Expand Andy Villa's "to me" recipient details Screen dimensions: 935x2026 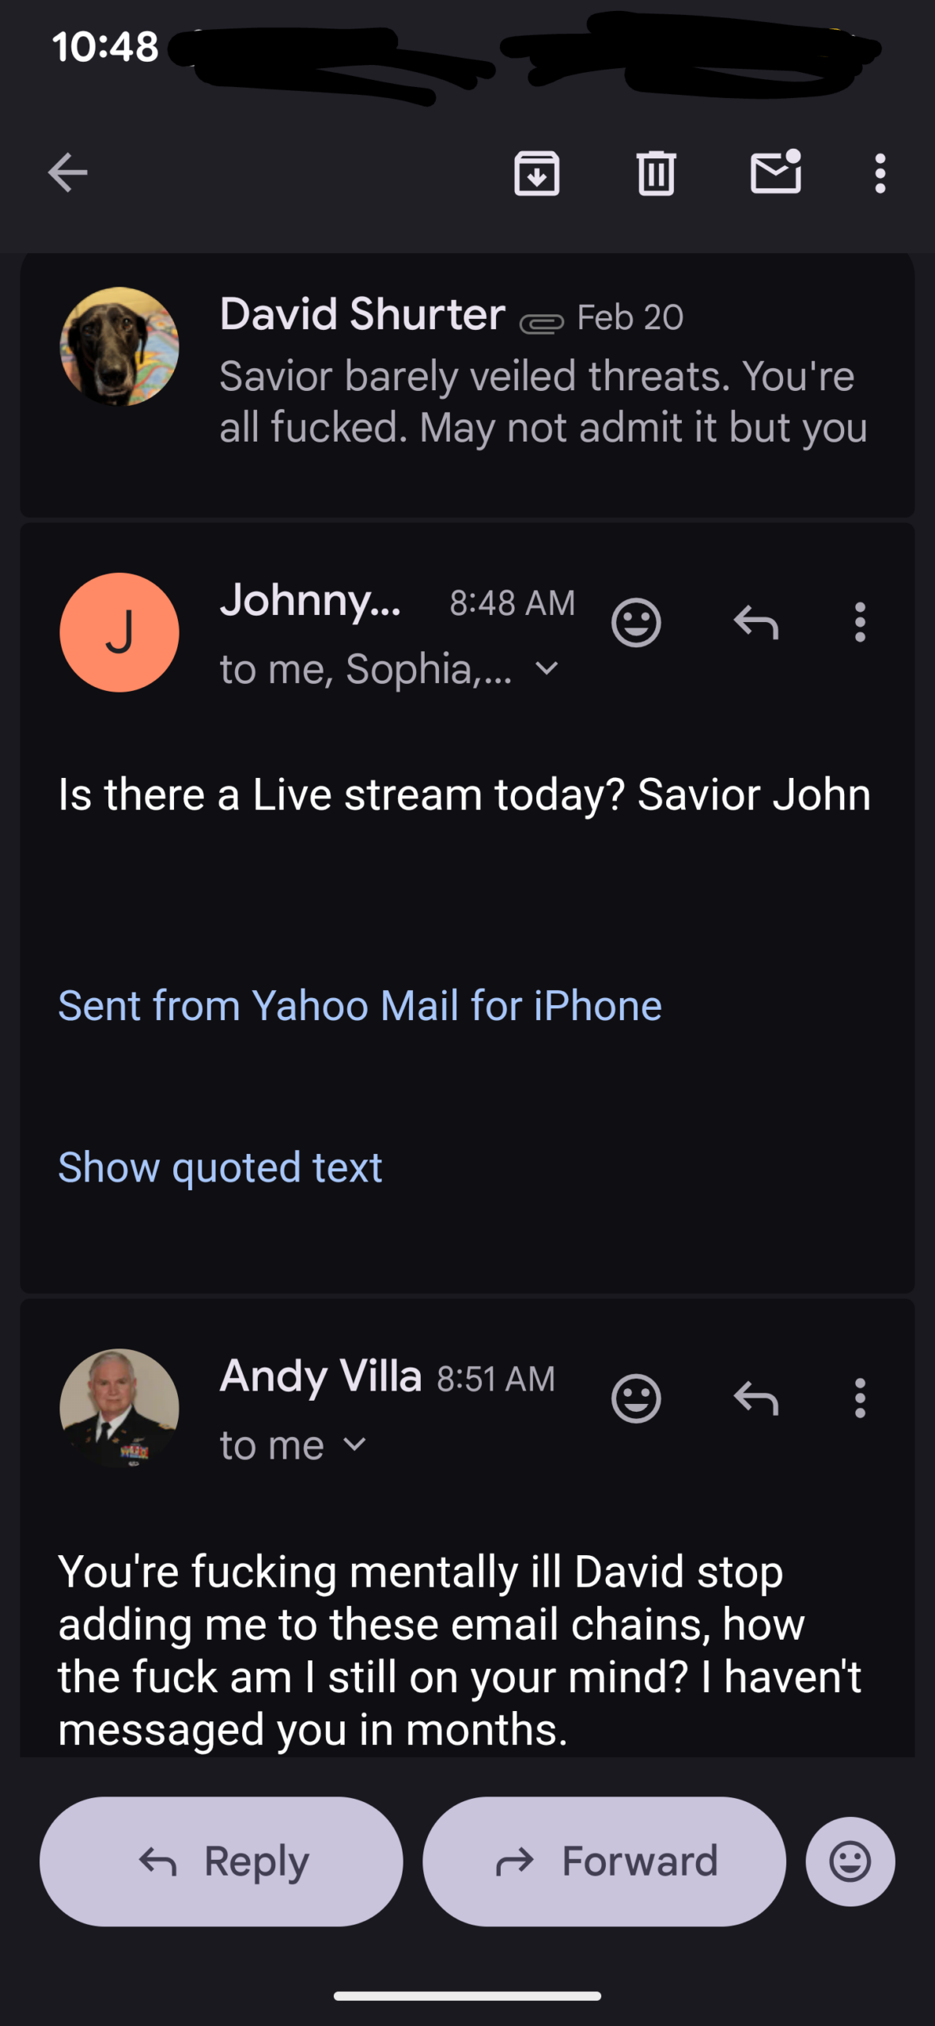[355, 1445]
